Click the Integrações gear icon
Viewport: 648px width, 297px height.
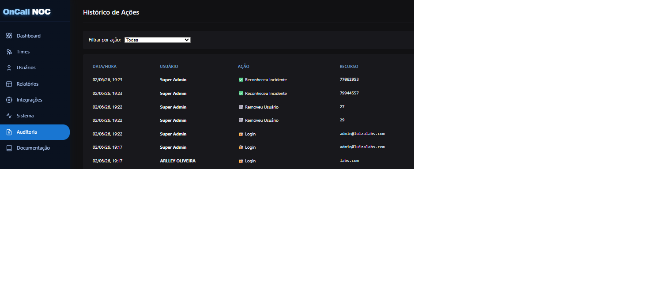9,100
